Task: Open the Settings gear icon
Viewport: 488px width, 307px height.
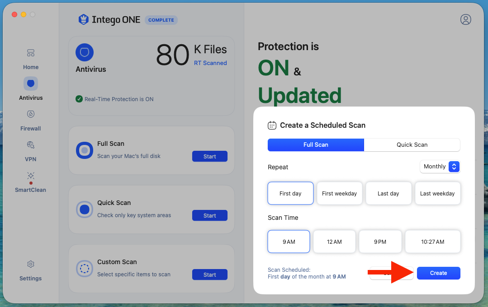Action: [x=30, y=264]
